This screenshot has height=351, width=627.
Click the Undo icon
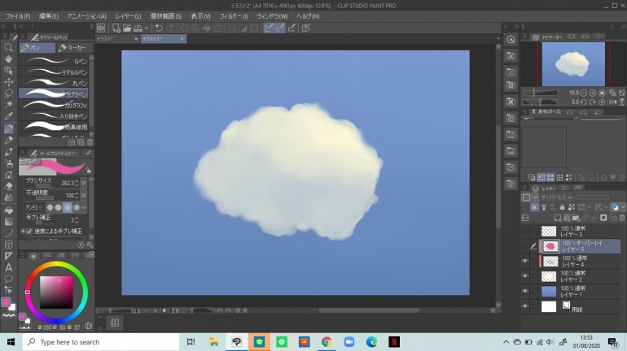pos(159,28)
